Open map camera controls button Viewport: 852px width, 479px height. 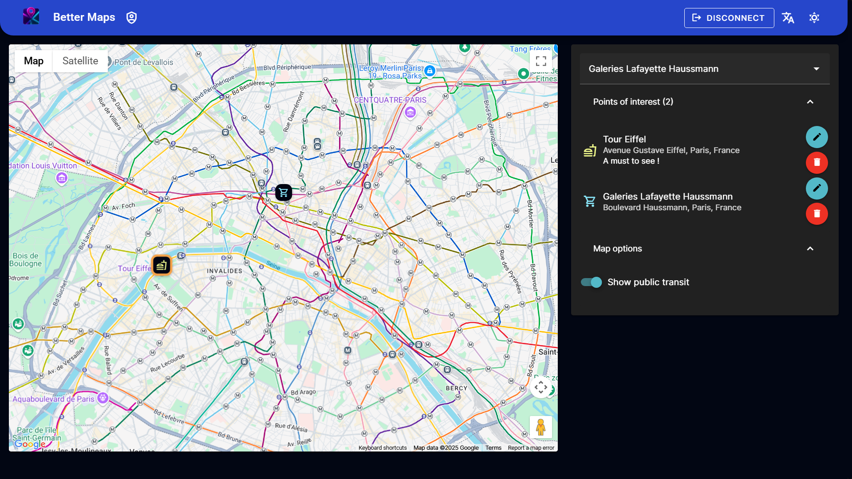540,388
